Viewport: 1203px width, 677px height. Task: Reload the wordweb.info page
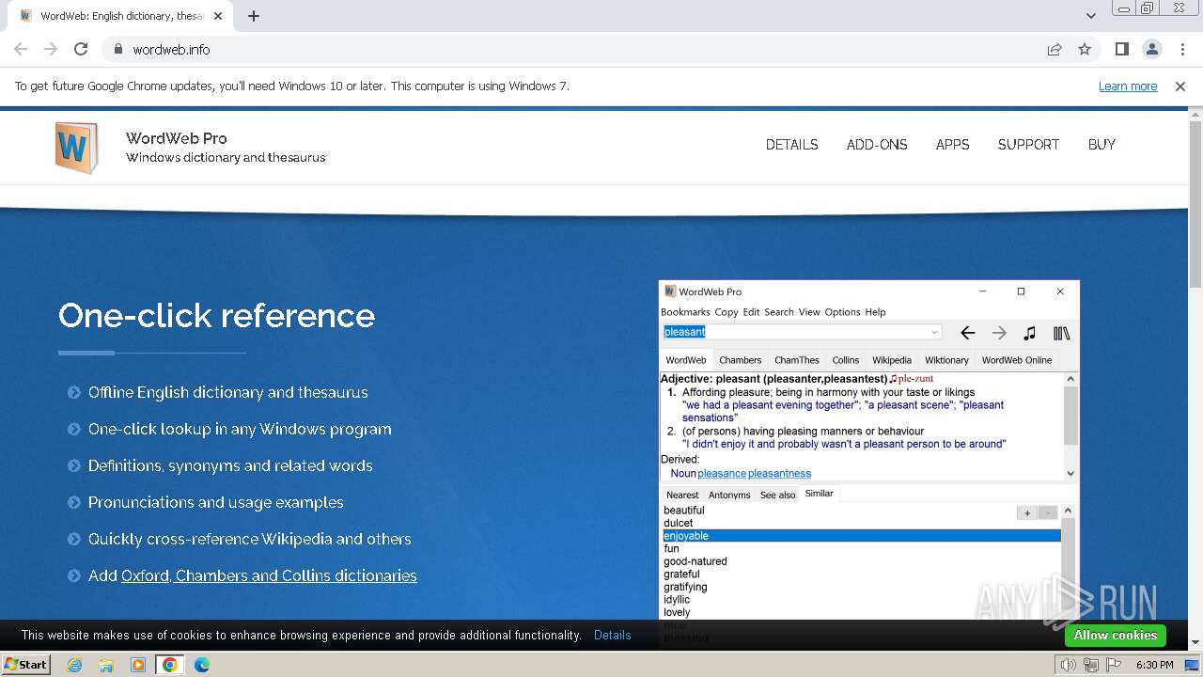pos(81,49)
